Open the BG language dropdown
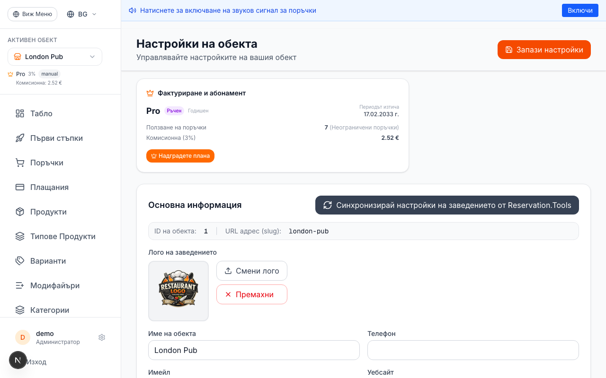 [81, 14]
